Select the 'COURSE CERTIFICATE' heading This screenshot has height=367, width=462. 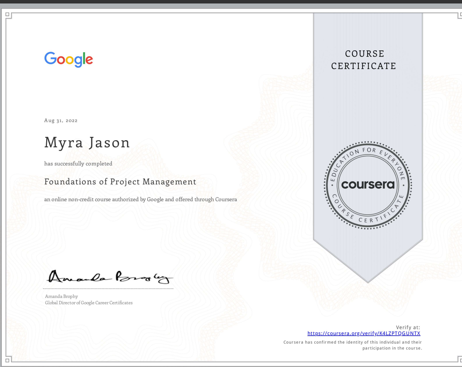tap(364, 60)
